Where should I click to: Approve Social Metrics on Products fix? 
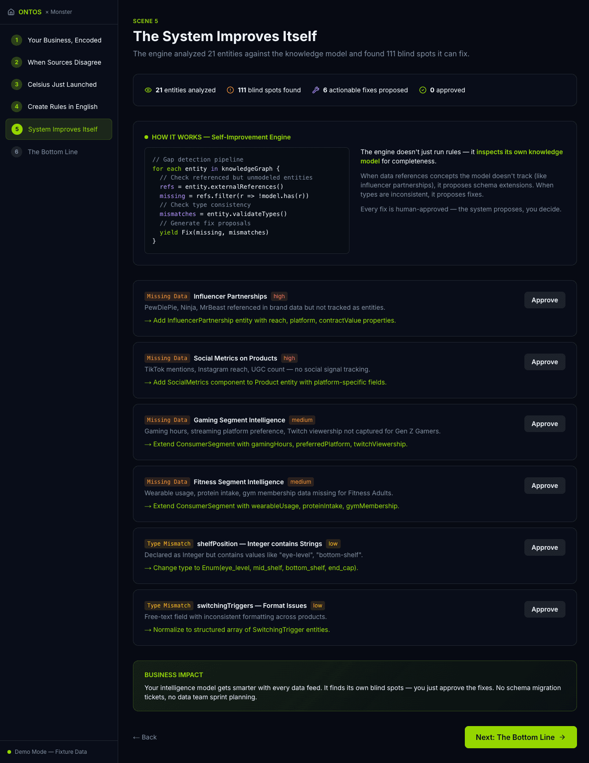(545, 362)
